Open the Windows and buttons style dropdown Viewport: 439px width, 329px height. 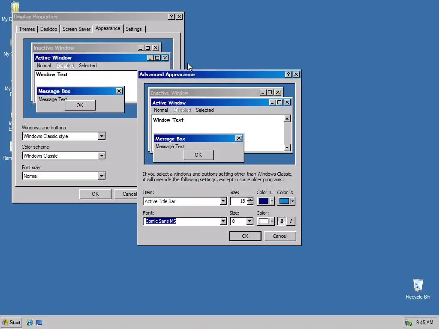tap(102, 136)
